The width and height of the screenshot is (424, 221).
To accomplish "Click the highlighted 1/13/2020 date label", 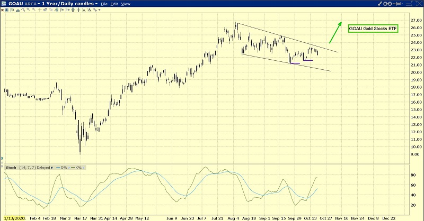I will tap(13, 217).
